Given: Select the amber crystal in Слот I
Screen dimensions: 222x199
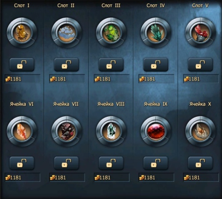Looking at the screenshot, I should [x=22, y=33].
